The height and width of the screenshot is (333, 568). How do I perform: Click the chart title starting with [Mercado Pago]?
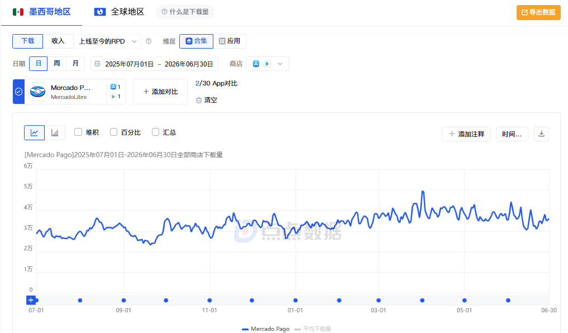click(123, 155)
